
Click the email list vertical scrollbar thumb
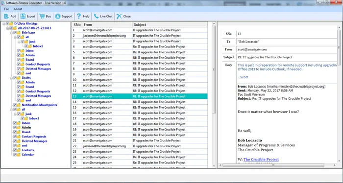point(214,69)
